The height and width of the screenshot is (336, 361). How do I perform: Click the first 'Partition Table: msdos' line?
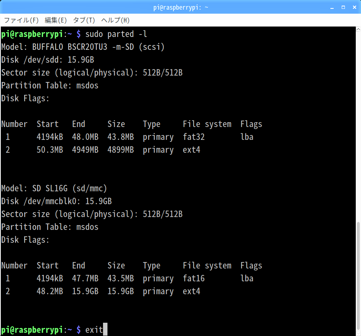50,86
